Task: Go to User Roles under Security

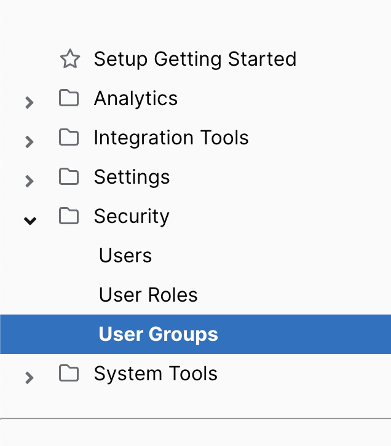Action: pos(148,295)
